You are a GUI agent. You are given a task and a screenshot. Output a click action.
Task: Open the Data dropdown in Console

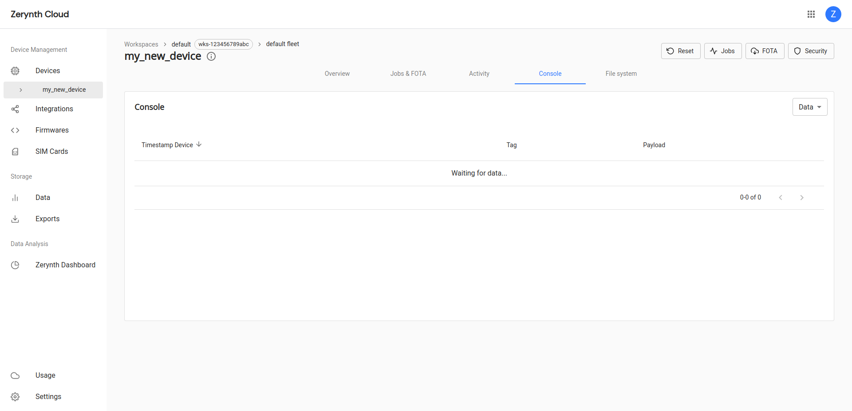810,107
